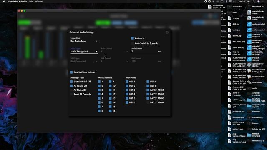Viewport: 267px width, 150px height.
Task: Enable All Notes Off message type
Action: pos(71,90)
